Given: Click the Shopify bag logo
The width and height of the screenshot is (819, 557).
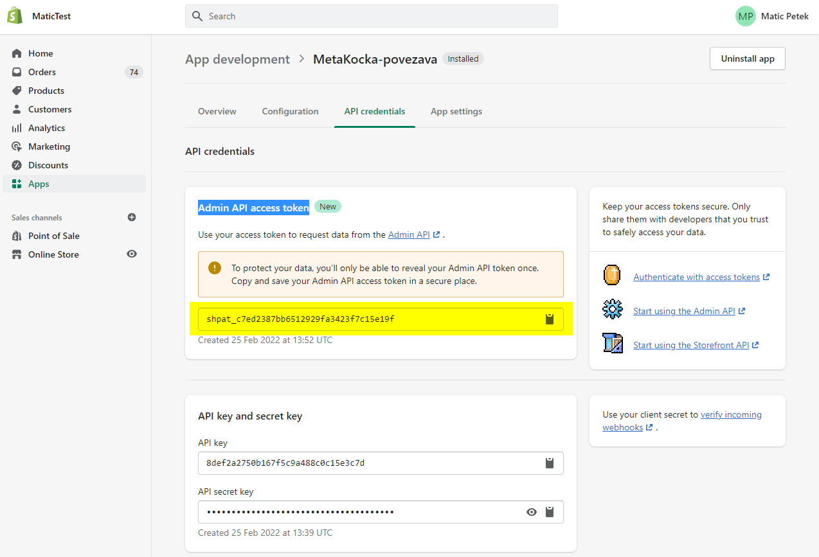Looking at the screenshot, I should coord(15,16).
